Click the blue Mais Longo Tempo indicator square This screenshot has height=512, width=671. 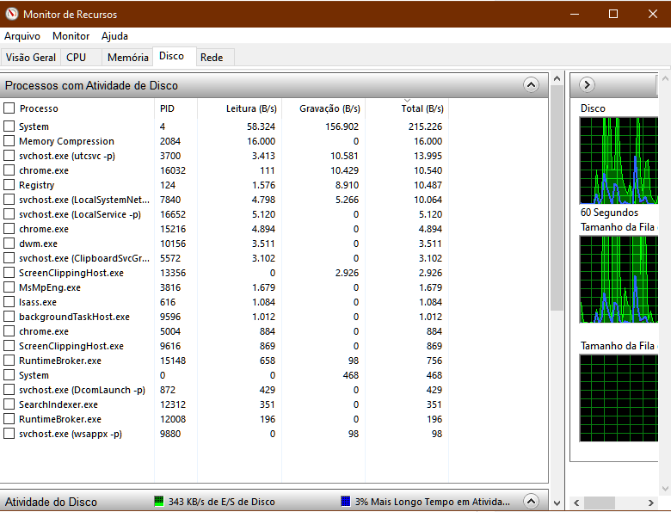coord(345,501)
